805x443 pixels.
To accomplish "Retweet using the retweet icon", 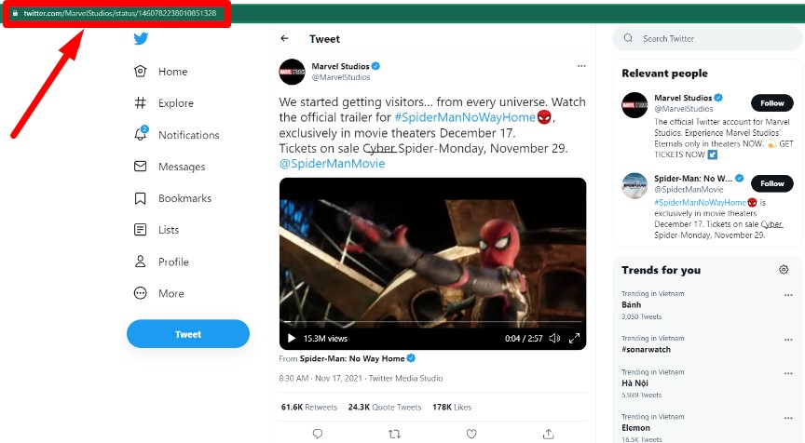I will [394, 434].
